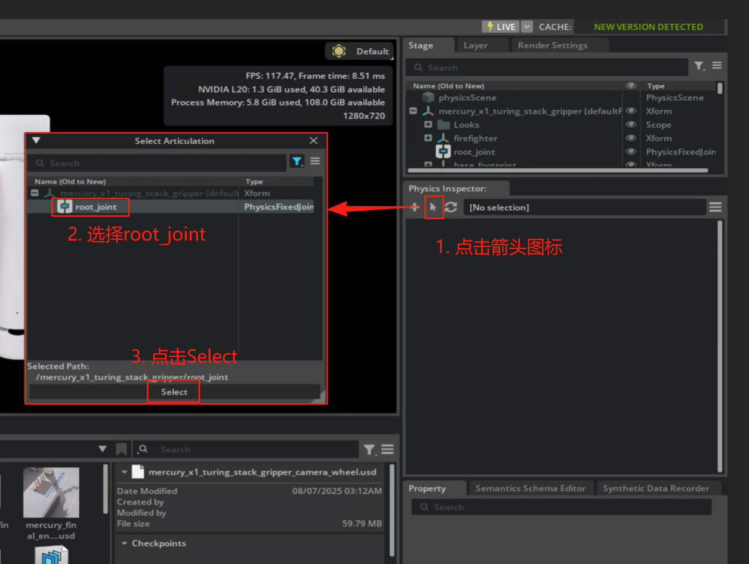This screenshot has width=749, height=564.
Task: Click the eye icon in Stage column header
Action: (x=631, y=86)
